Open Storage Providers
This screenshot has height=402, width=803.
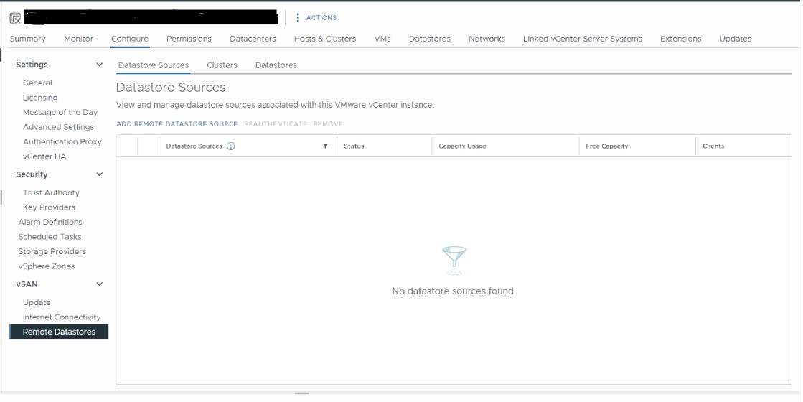coord(52,251)
